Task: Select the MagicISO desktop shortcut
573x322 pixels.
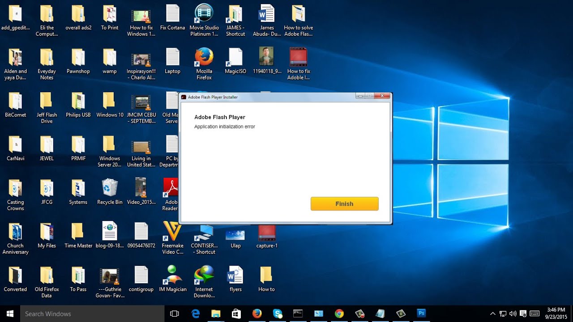Action: coord(235,61)
